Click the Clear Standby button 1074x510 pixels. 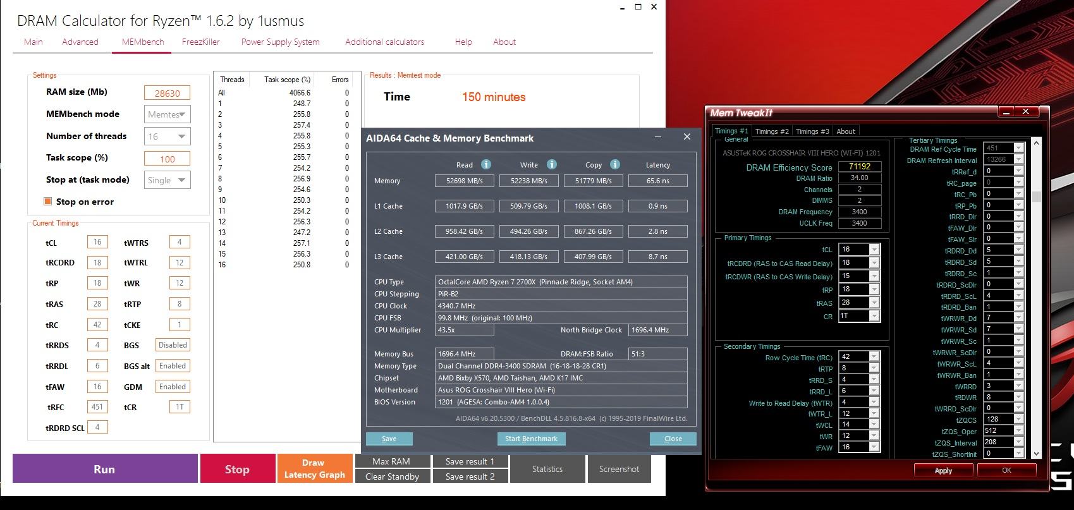point(392,477)
